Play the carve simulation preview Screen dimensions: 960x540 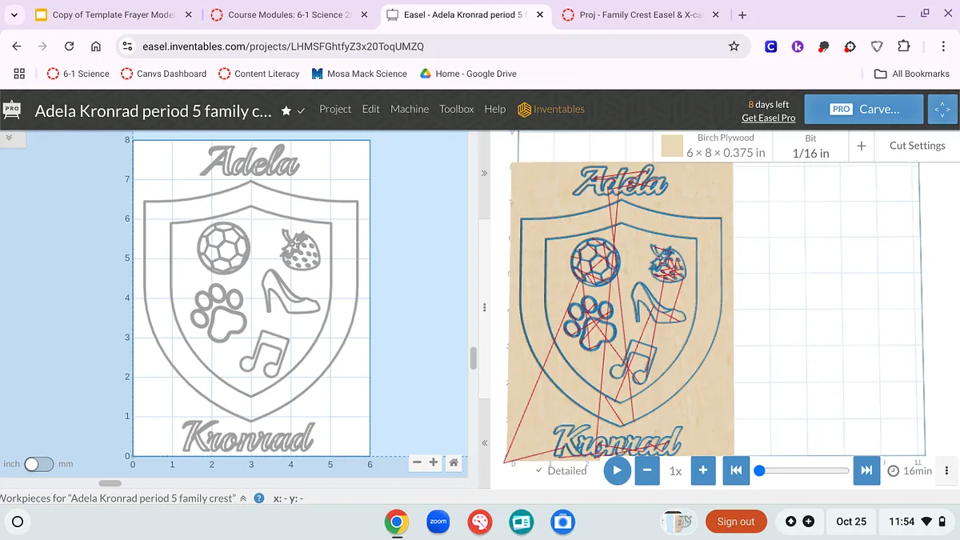[x=617, y=470]
